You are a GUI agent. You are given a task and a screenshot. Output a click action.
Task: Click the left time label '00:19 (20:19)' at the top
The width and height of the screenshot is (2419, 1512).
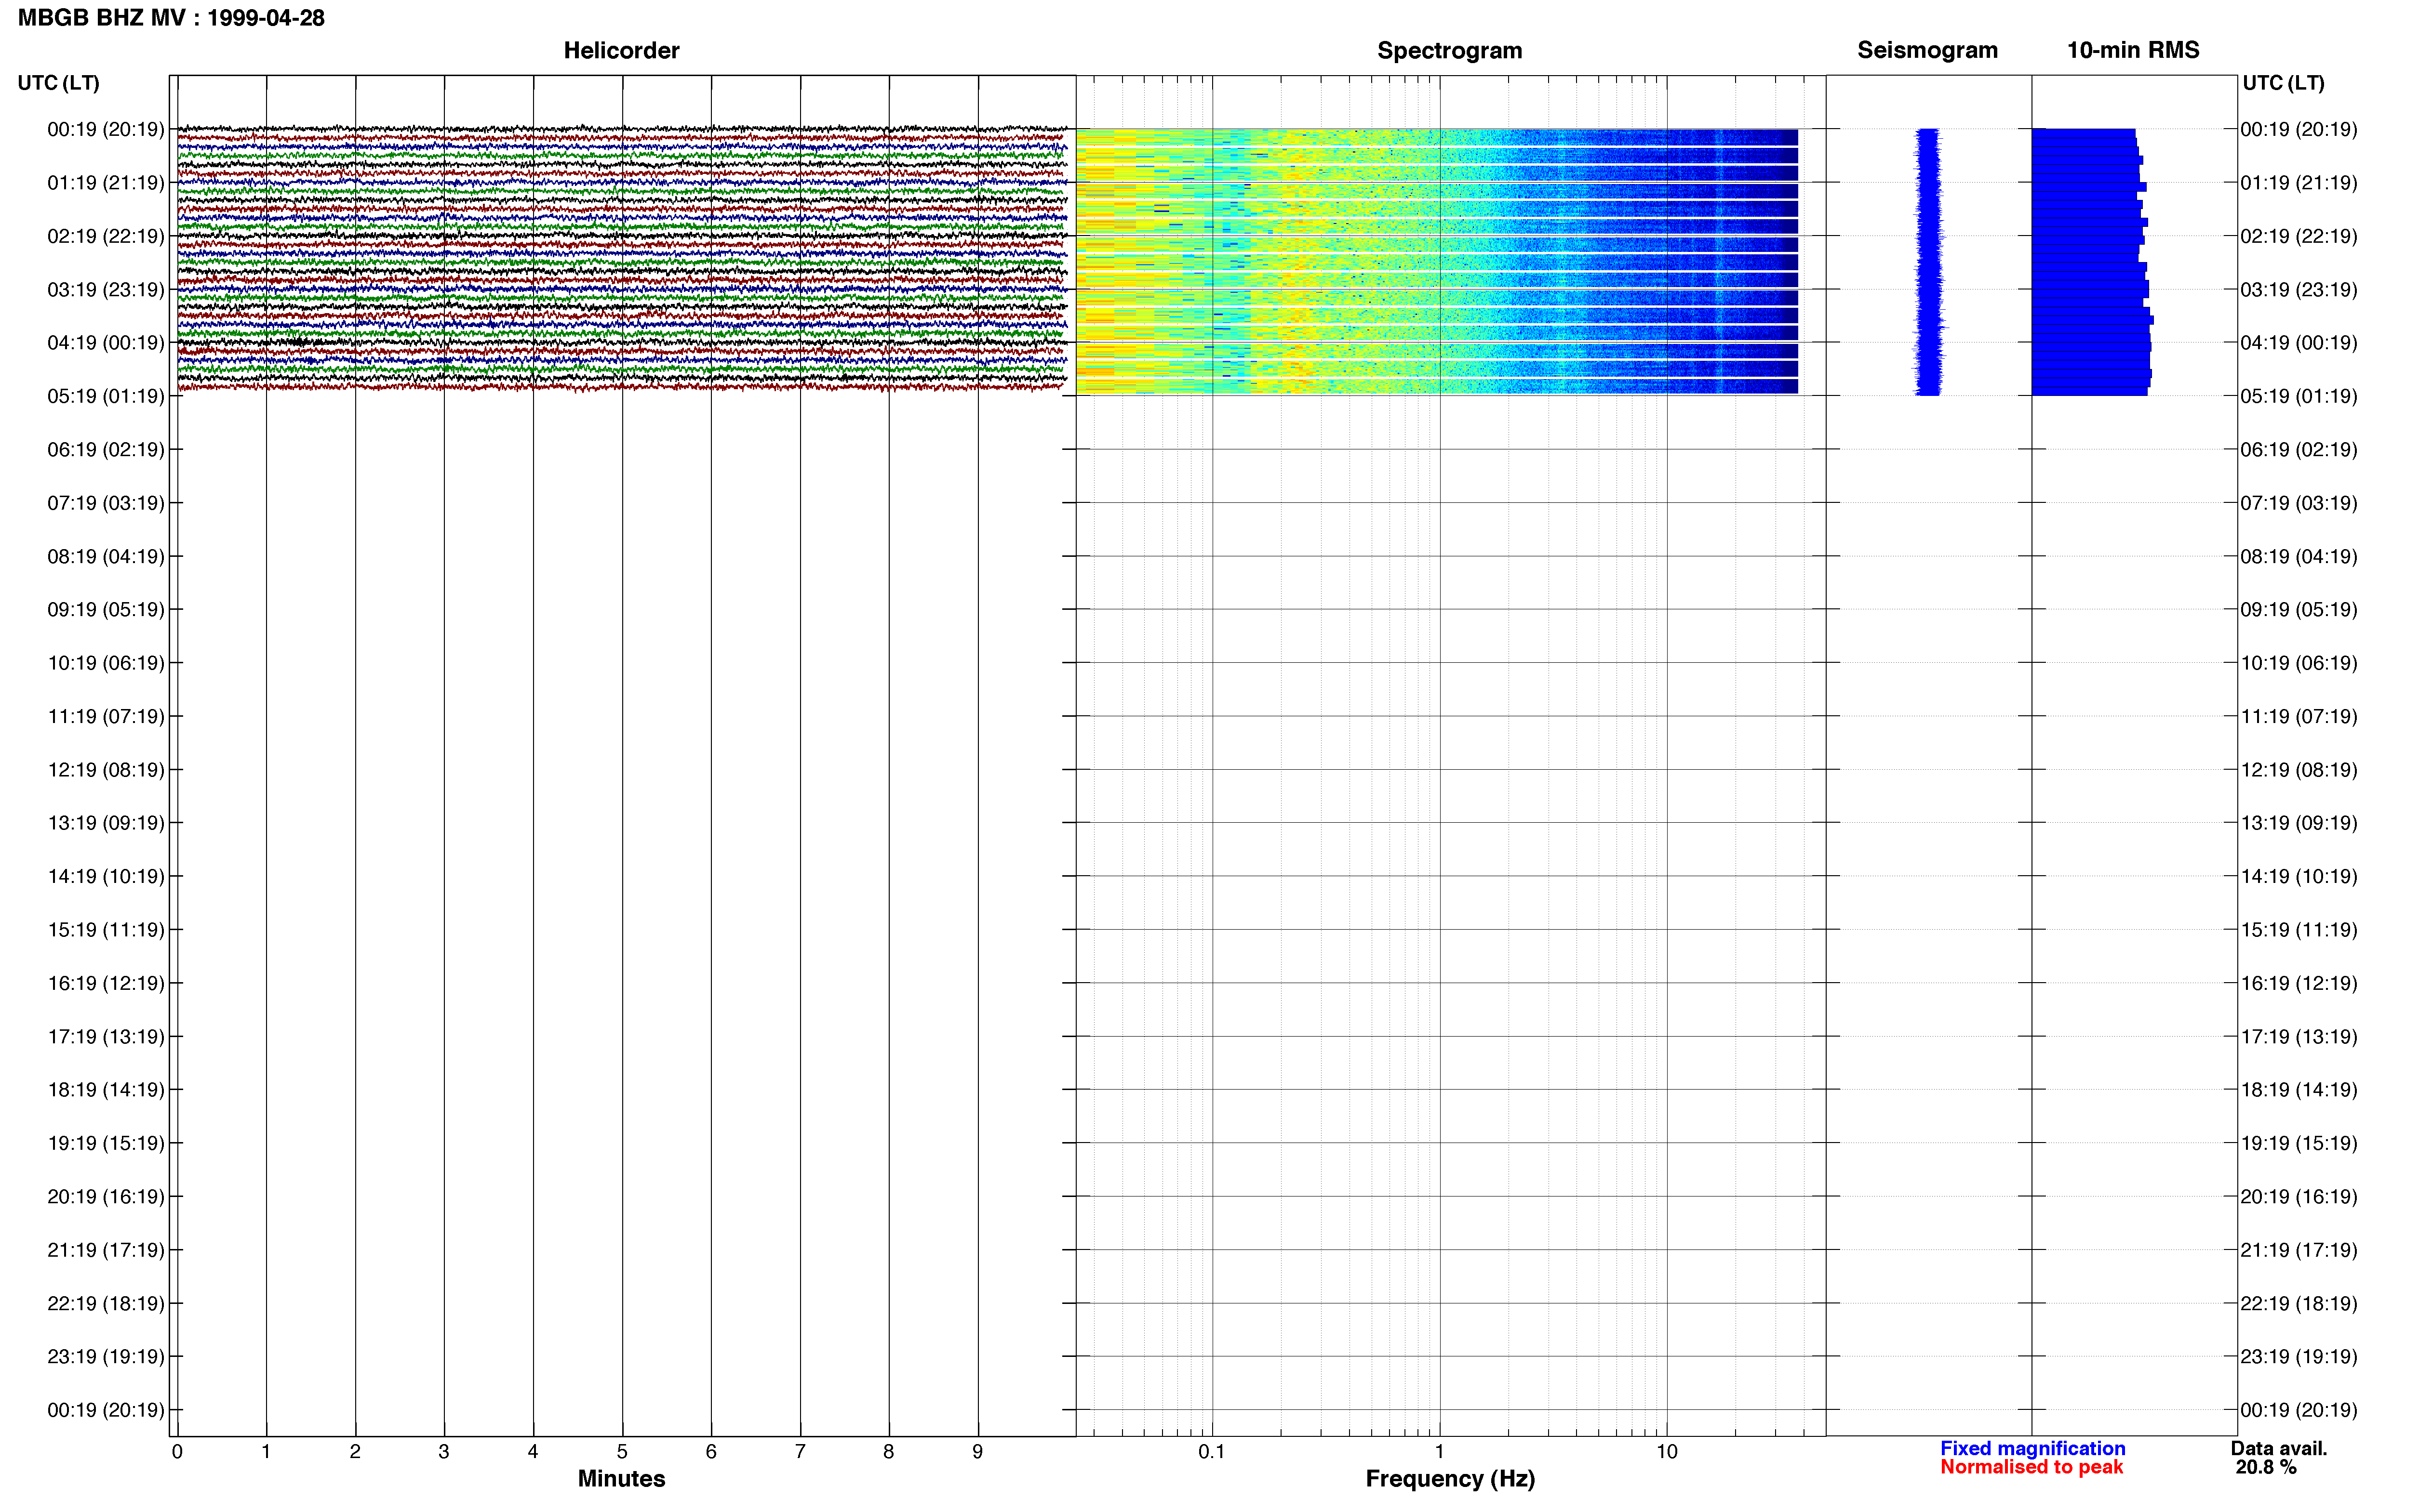pos(106,129)
